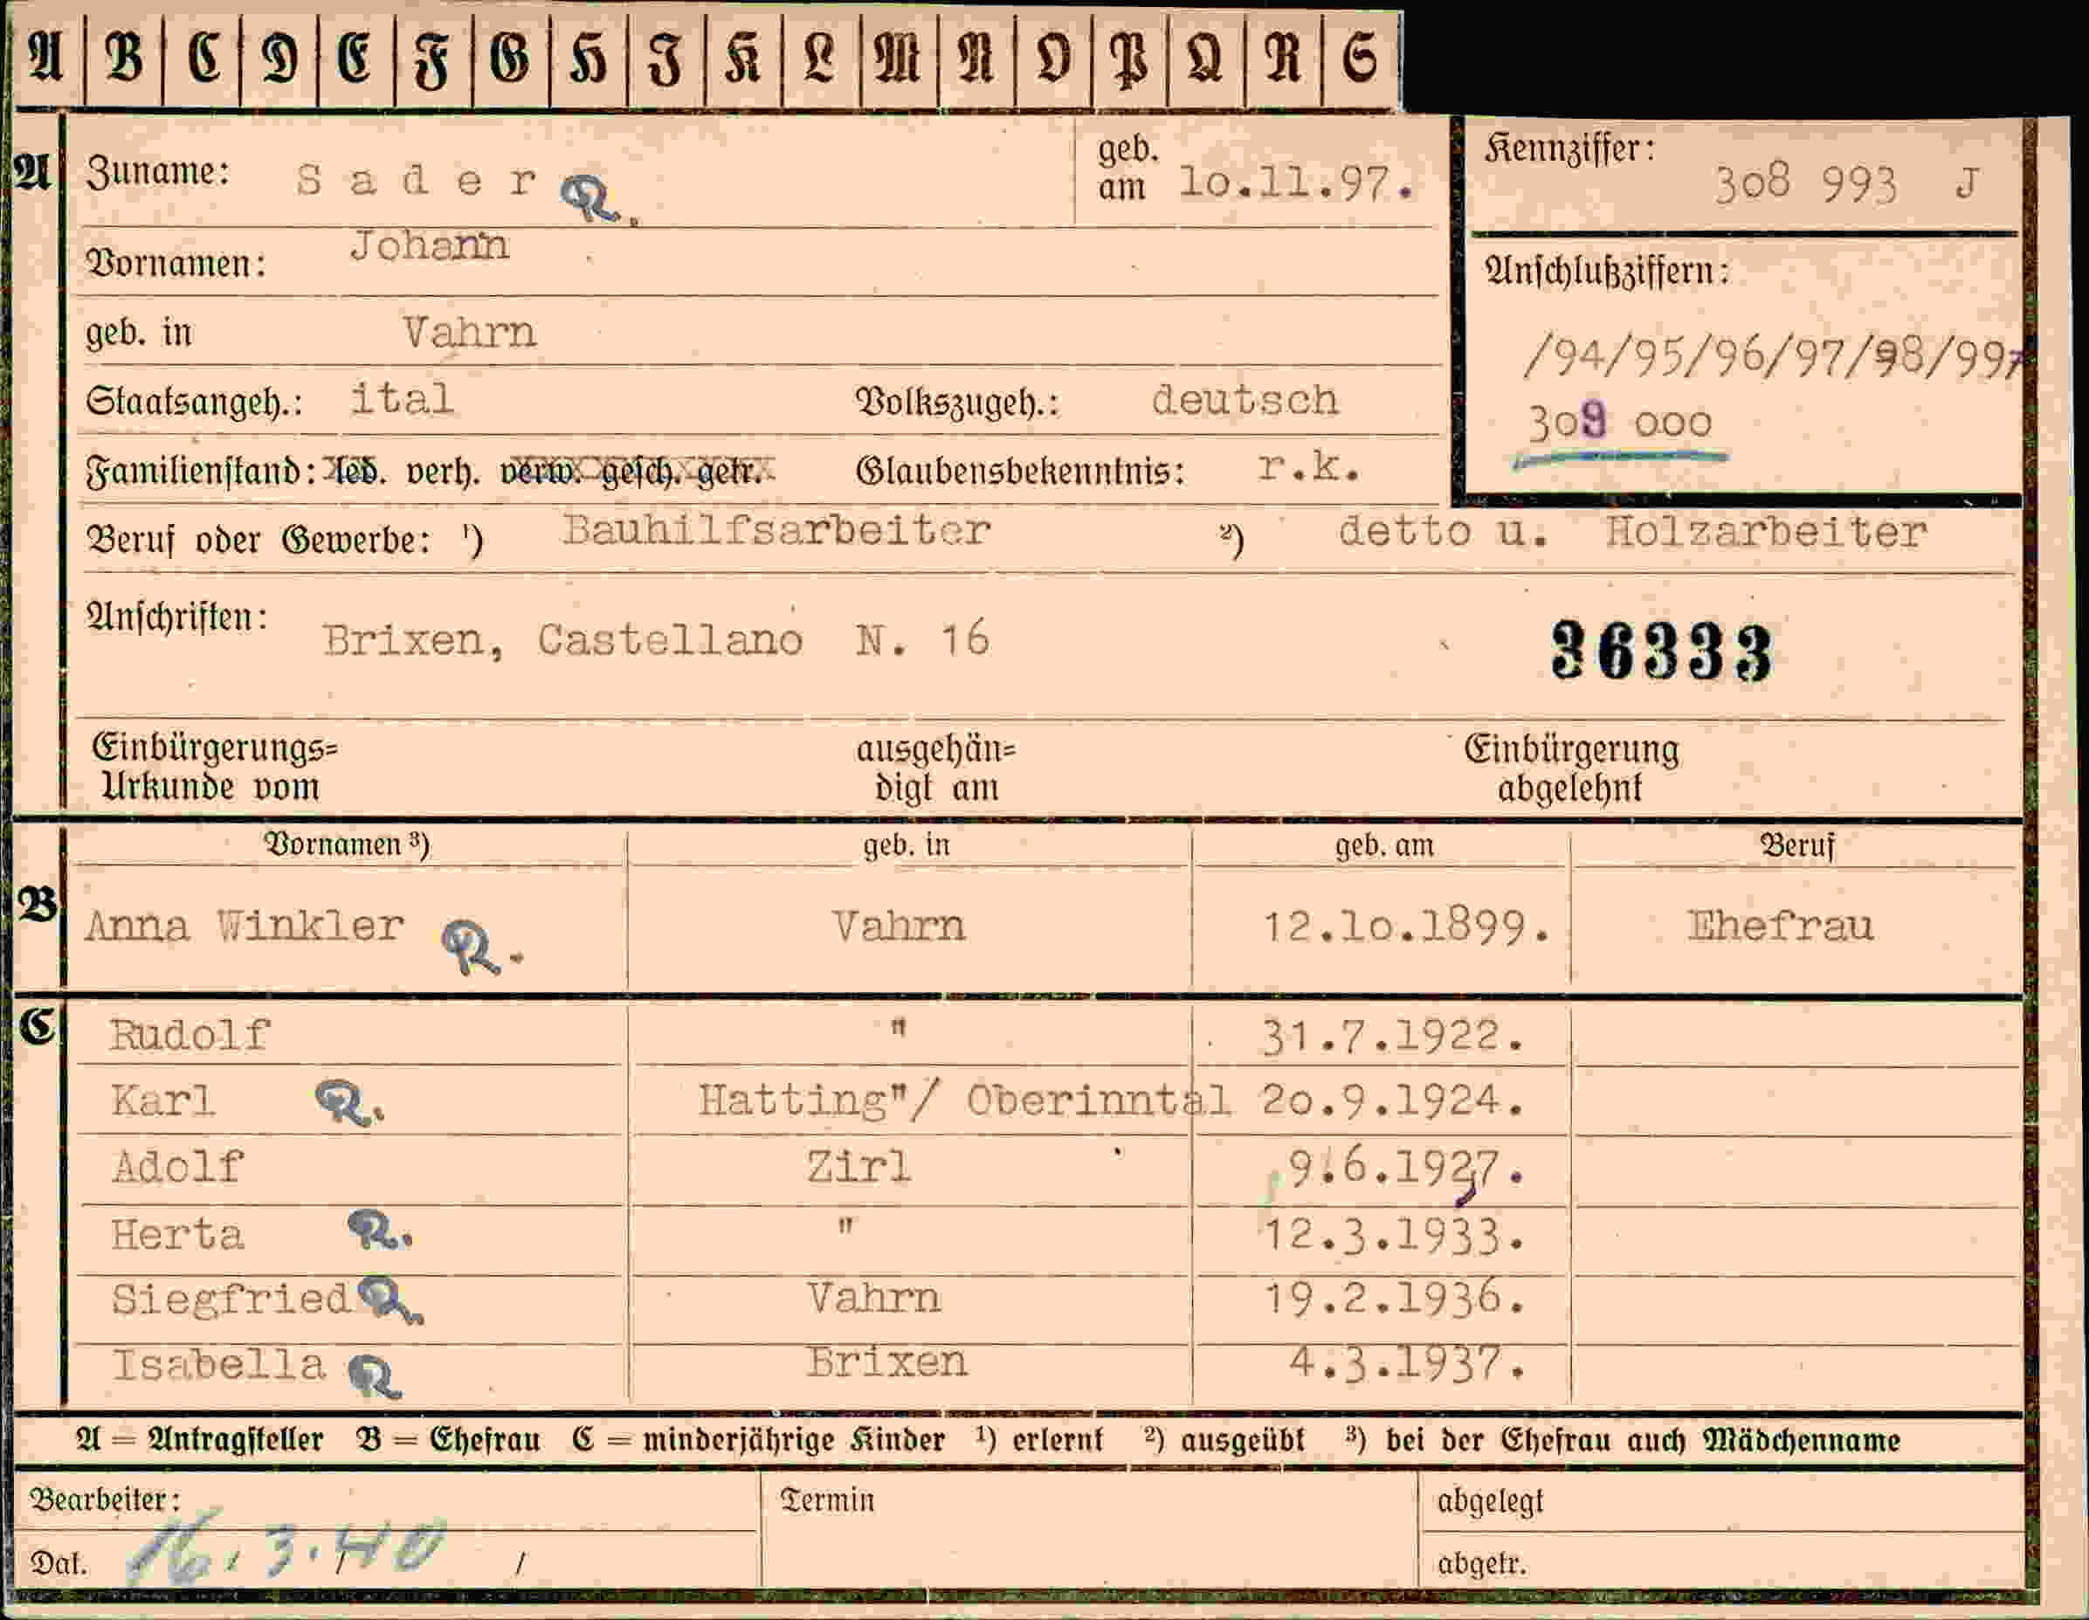
Task: Click birthplace 'Hatting"/ Oberinntal'
Action: pyautogui.click(x=964, y=1100)
